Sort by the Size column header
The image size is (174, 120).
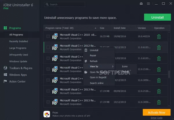tap(102, 28)
